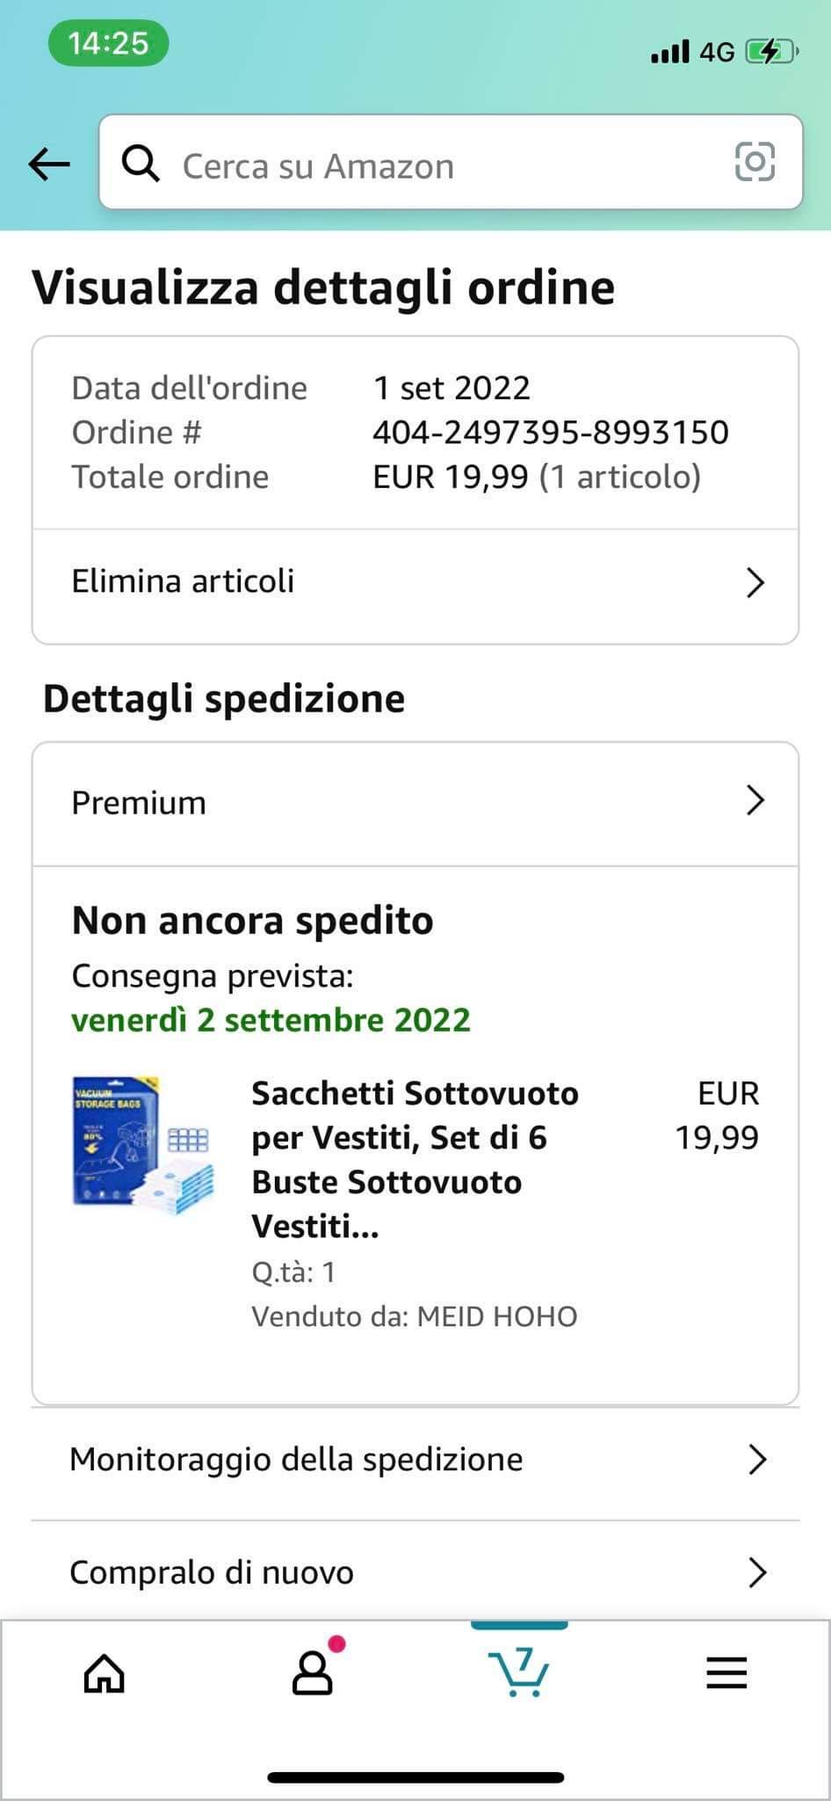Select Premium shipping row
The width and height of the screenshot is (831, 1801).
click(139, 803)
